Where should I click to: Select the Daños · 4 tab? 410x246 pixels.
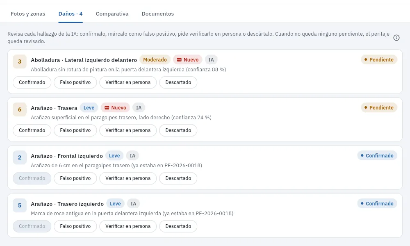click(71, 14)
